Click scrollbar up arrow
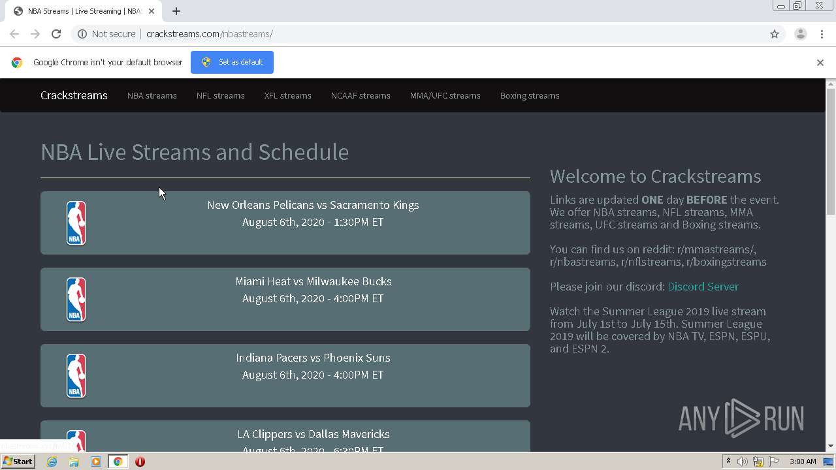836x470 pixels. pos(831,84)
